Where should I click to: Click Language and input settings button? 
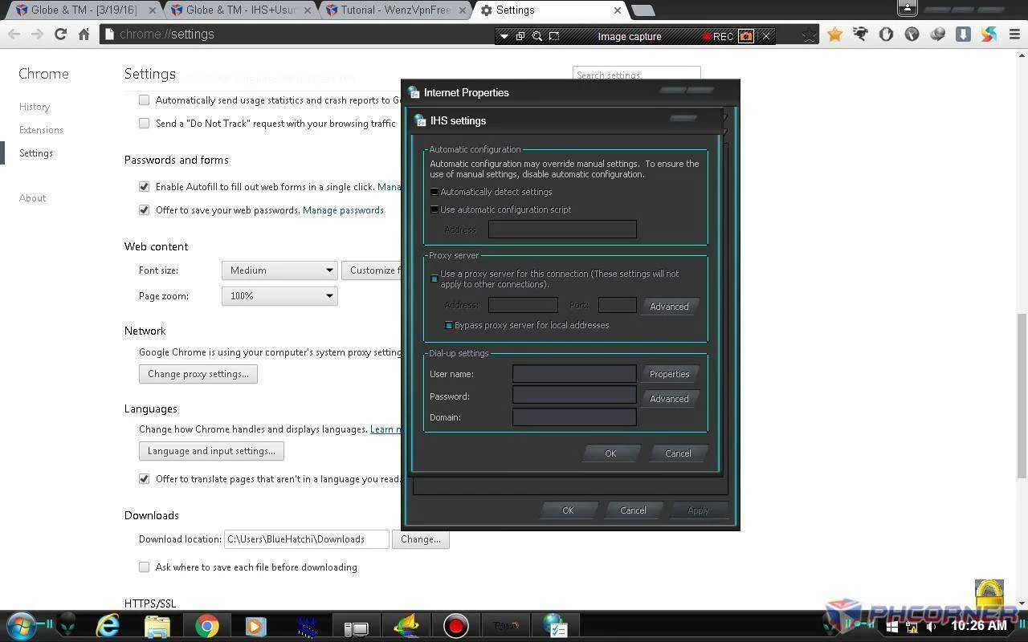tap(211, 451)
